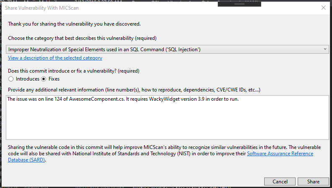Place cursor in AwesomeComponent.cs sentence text
Viewport: 332px width, 188px height.
[x=123, y=99]
